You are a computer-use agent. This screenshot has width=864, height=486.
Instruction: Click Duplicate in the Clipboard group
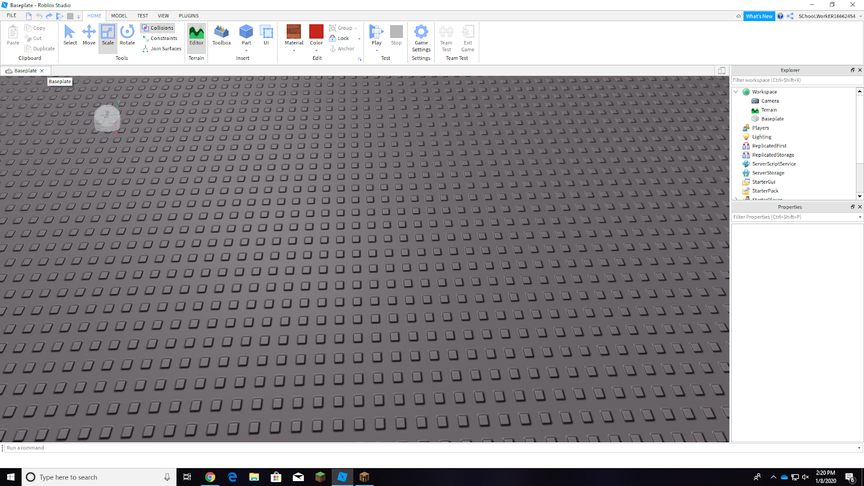click(40, 49)
